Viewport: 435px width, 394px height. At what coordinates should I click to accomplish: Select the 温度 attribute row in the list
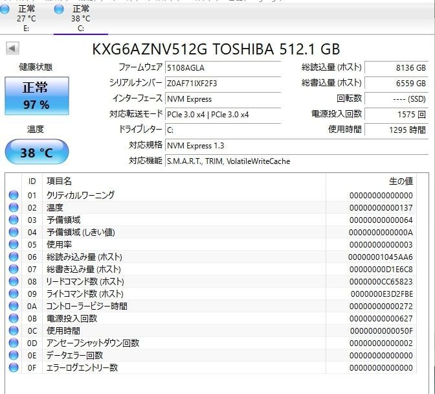[x=211, y=207]
